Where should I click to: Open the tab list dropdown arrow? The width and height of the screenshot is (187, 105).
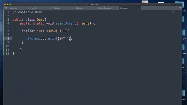[180, 8]
